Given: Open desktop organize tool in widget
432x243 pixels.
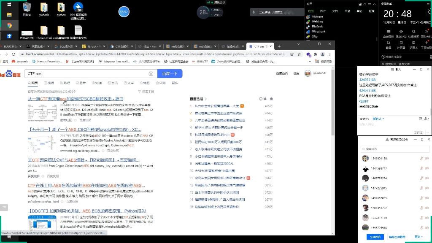Looking at the screenshot, I should tap(389, 33).
